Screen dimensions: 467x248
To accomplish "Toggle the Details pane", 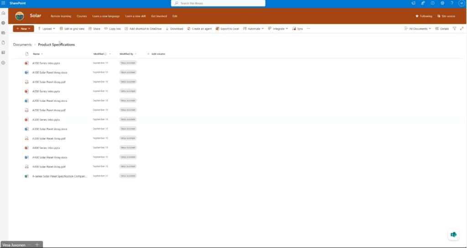I will click(x=442, y=29).
